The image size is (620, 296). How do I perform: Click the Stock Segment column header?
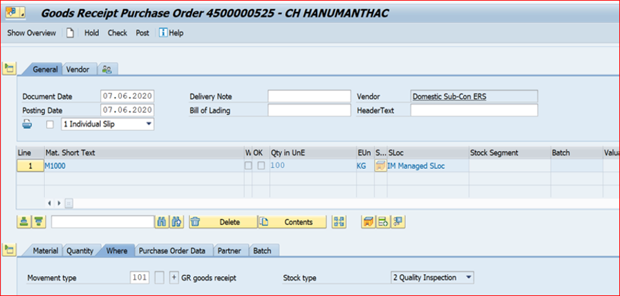point(510,152)
